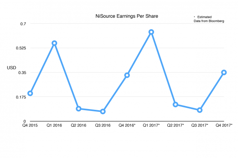Select the Q1 2017* highest data point
The width and height of the screenshot is (238, 158).
[x=151, y=32]
